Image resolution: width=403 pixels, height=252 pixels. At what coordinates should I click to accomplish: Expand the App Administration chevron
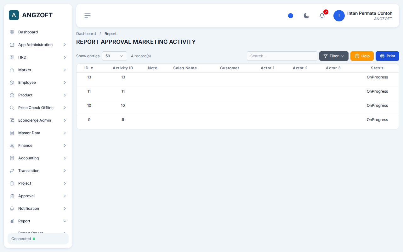pos(65,45)
